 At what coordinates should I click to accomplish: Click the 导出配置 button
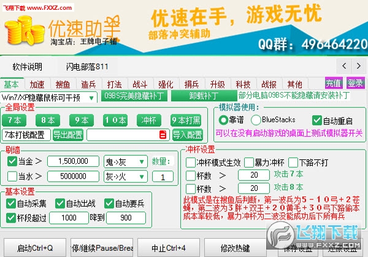[68, 135]
